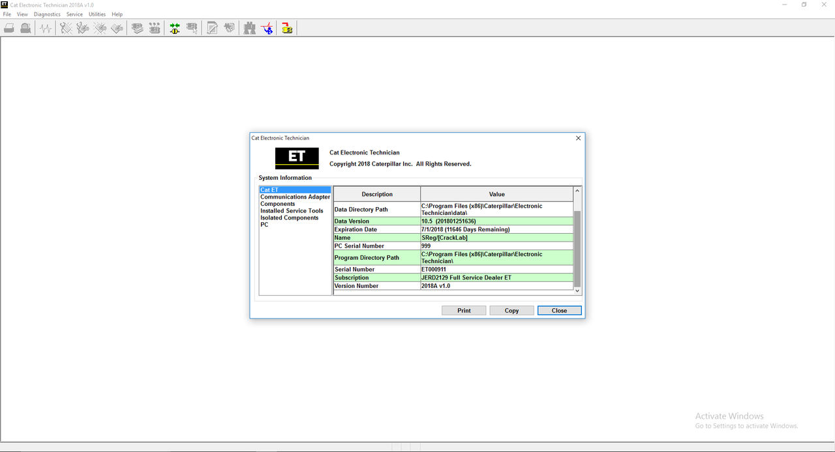Click the Serial Number description cell
Screen dimensions: 835x452
pos(377,270)
